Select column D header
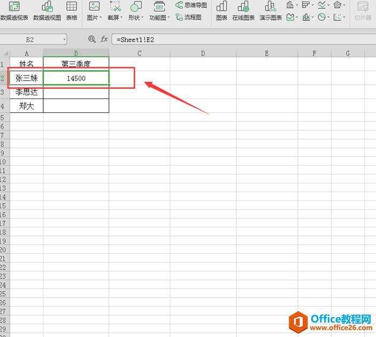Viewport: 376px width, 337px height. [203, 53]
